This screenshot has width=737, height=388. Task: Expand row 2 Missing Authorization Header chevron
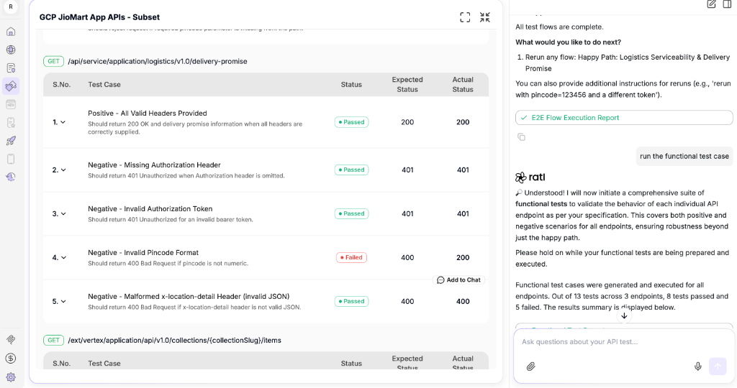[63, 170]
